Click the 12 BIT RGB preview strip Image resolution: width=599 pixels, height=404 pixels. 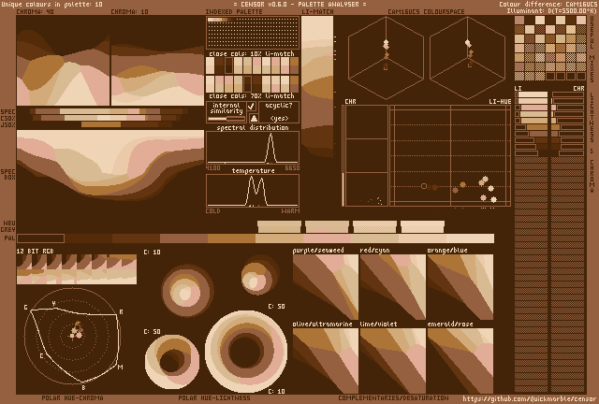pos(77,269)
